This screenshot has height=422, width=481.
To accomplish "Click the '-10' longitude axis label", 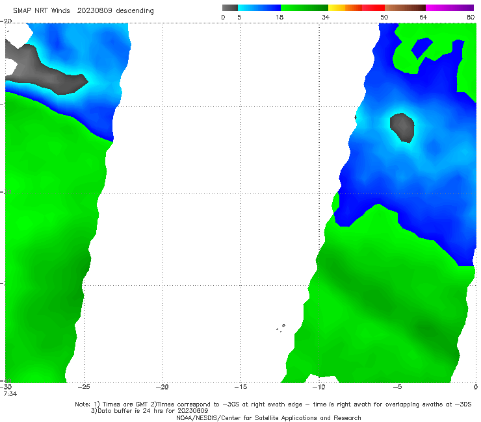I will [318, 387].
